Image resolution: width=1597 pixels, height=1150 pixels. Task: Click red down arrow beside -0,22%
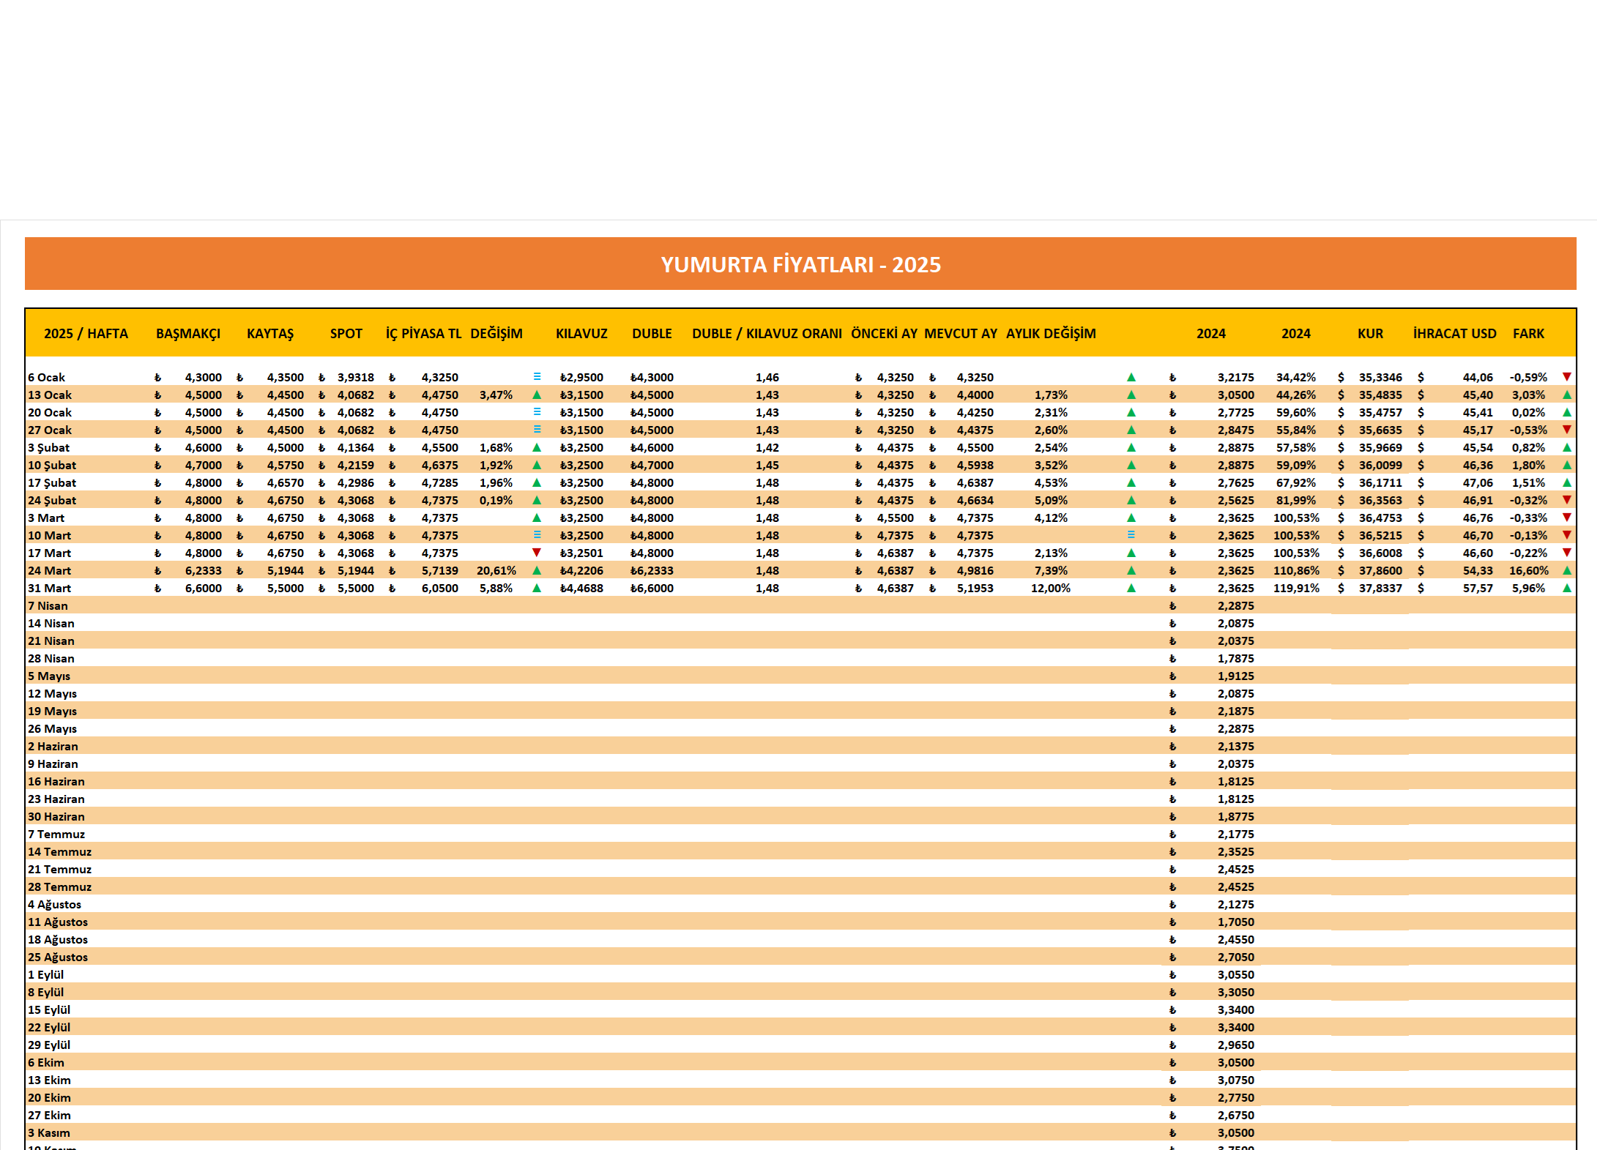[x=1566, y=553]
